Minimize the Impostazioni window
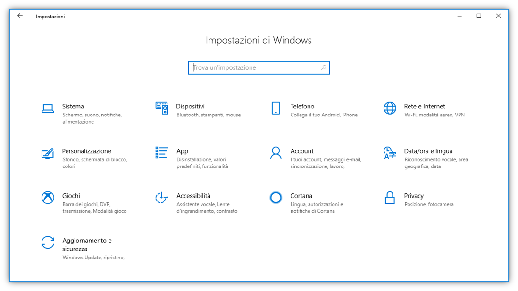The height and width of the screenshot is (291, 518). pyautogui.click(x=460, y=16)
